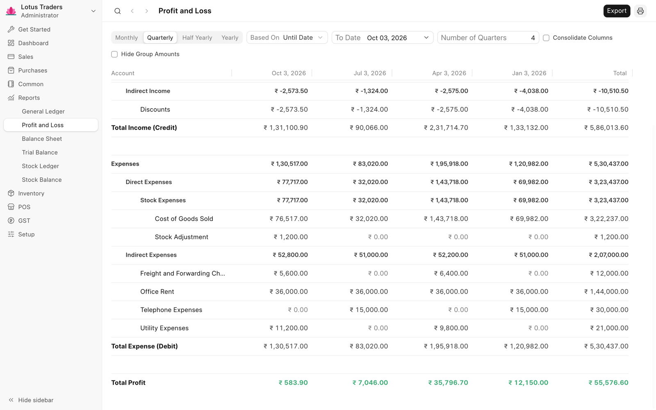This screenshot has width=656, height=410.
Task: Click the Office Rent account row
Action: (370, 292)
